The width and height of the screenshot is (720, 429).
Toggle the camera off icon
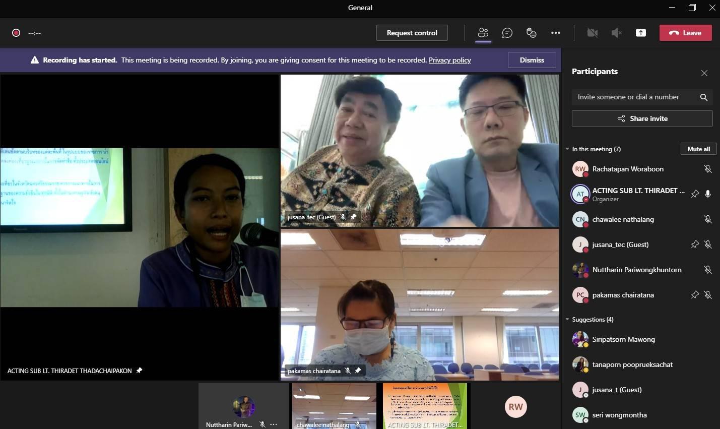click(593, 33)
